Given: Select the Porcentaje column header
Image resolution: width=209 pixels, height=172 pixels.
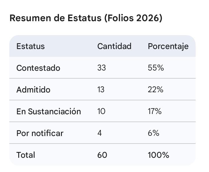Looking at the screenshot, I should click(168, 46).
